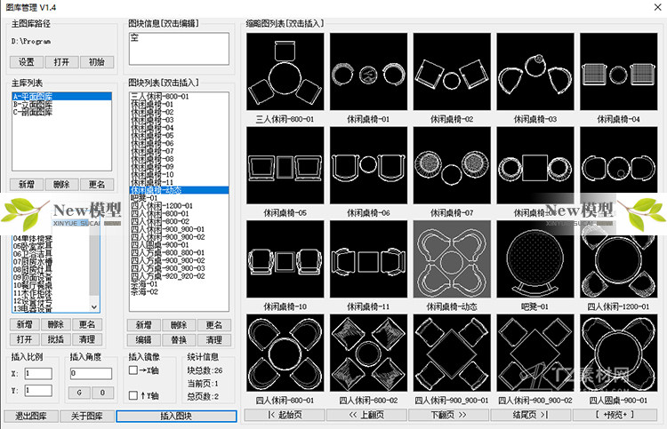Click the 插入图块 button
Screen dimensions: 667x429
[176, 416]
